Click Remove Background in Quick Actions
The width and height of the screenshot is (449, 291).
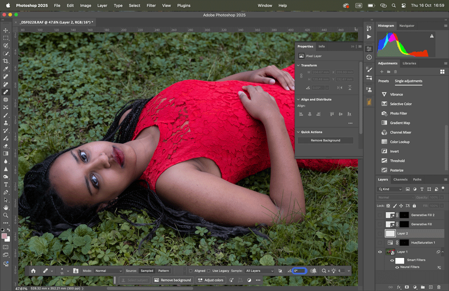pyautogui.click(x=326, y=140)
